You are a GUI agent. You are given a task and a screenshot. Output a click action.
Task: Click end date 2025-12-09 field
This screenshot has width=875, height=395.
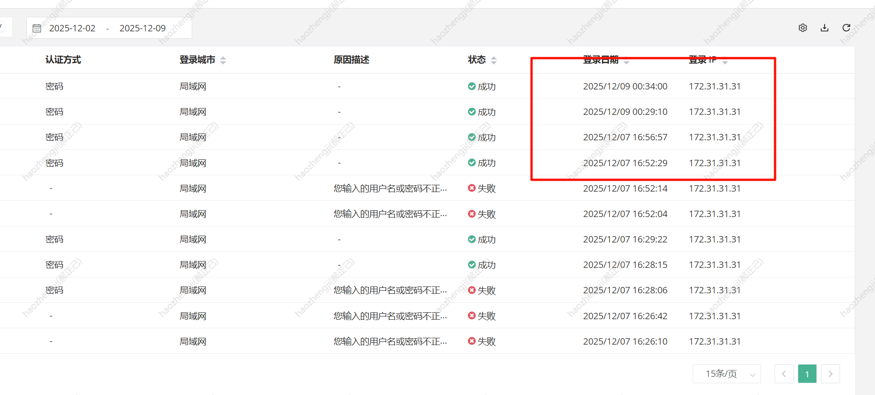pyautogui.click(x=143, y=28)
